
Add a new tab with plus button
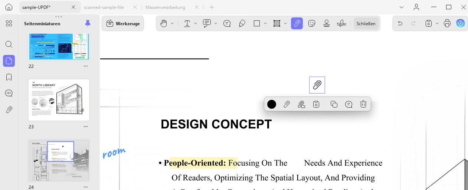(x=212, y=7)
